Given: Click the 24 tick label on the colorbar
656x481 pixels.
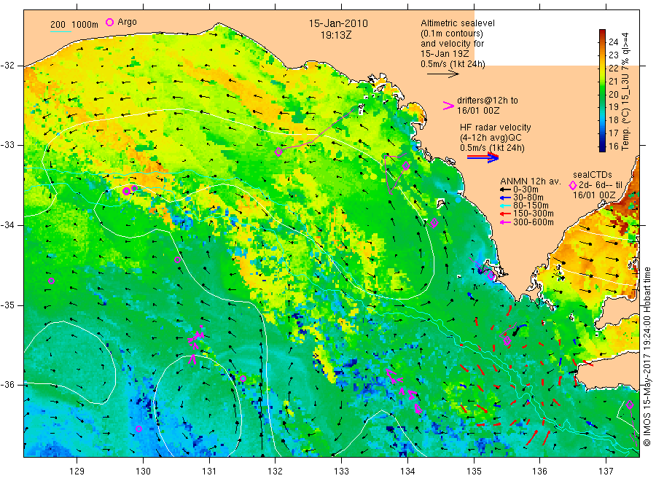Looking at the screenshot, I should coord(613,42).
